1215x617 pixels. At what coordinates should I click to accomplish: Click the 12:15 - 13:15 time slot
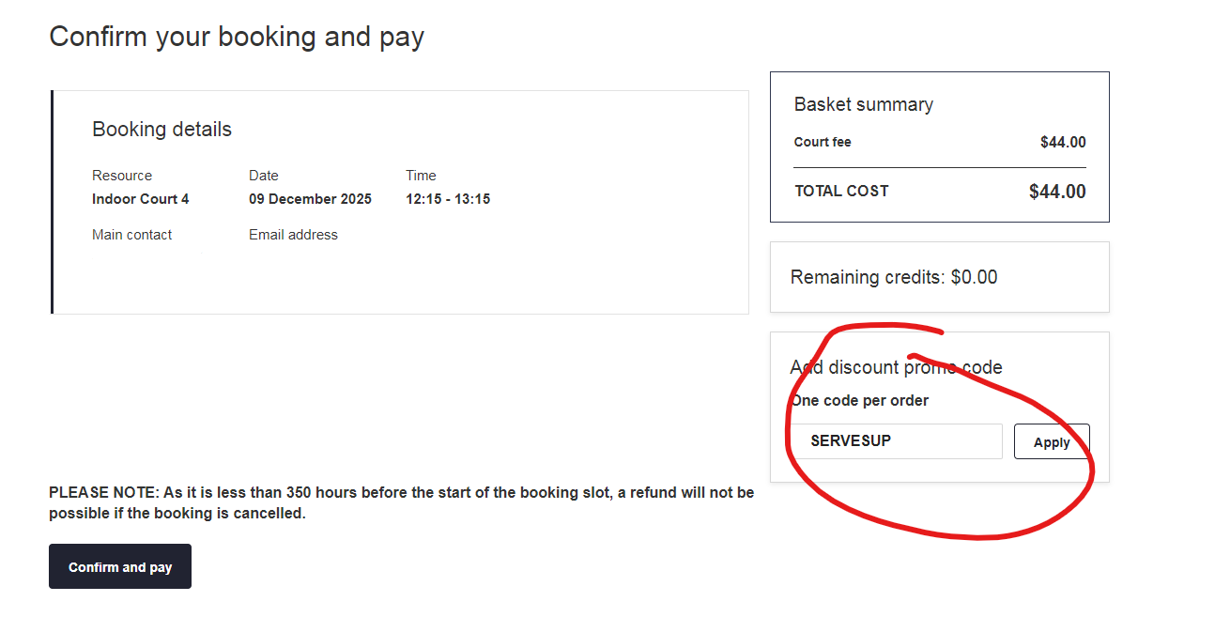tap(448, 199)
